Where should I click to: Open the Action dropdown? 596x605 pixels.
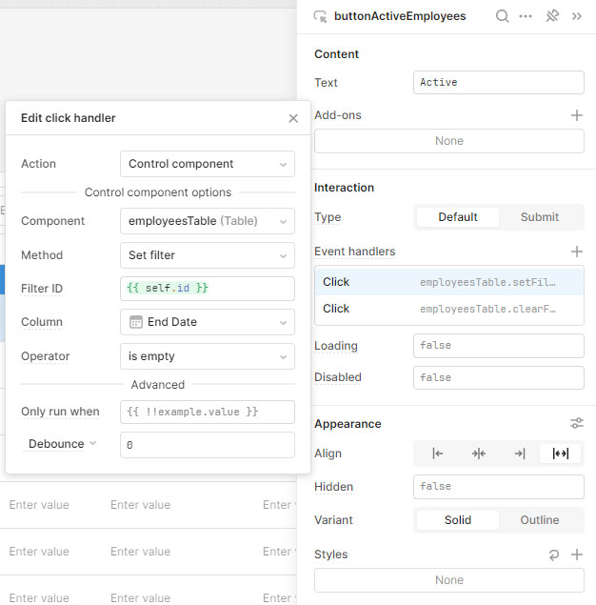point(207,164)
